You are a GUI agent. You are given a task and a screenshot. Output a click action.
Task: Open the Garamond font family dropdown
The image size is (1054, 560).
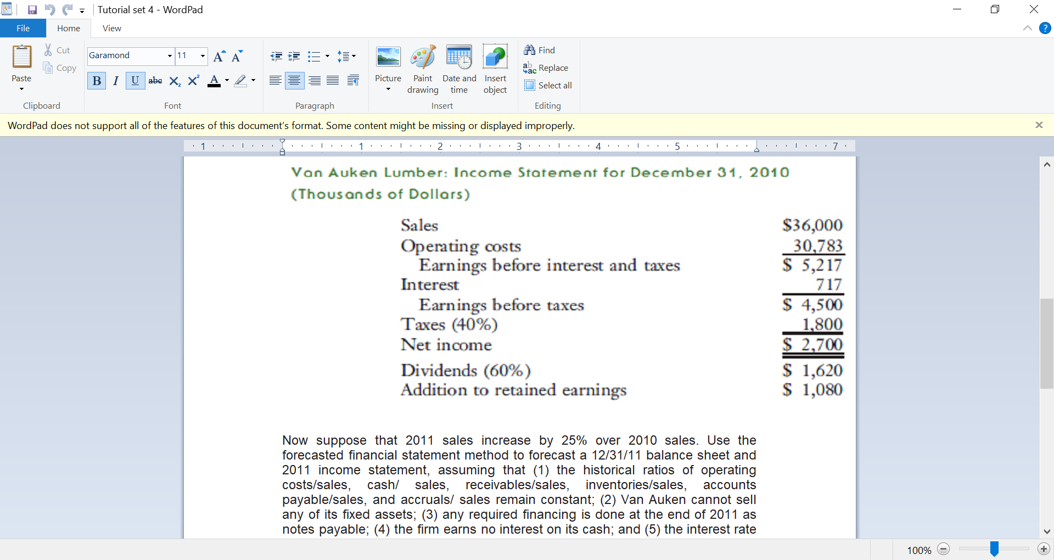coord(169,56)
